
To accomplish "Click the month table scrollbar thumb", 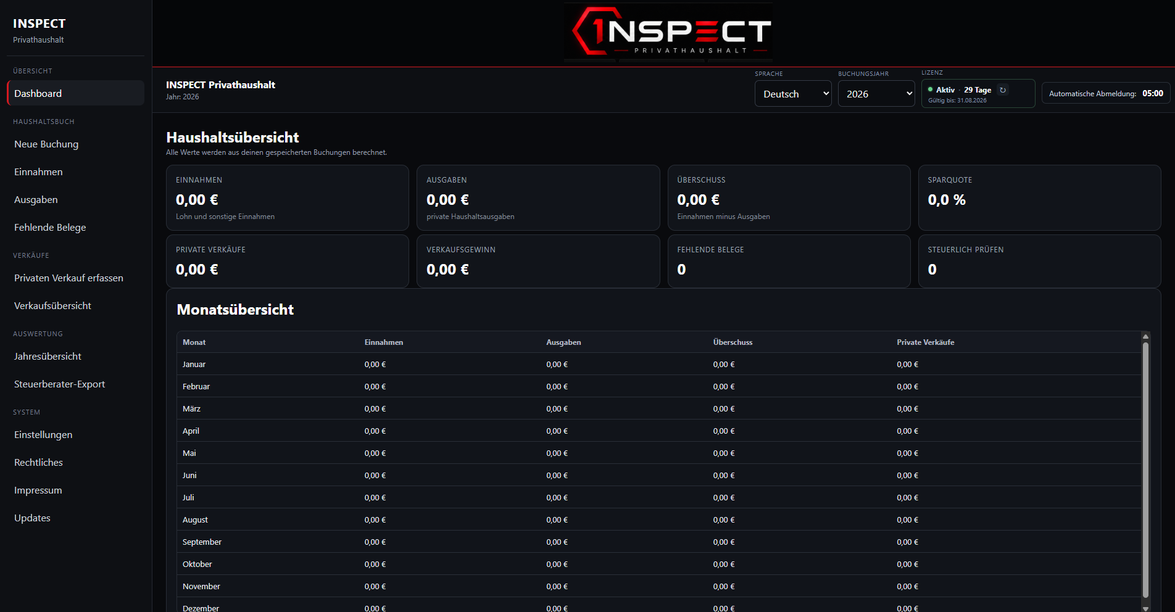I will (1145, 470).
